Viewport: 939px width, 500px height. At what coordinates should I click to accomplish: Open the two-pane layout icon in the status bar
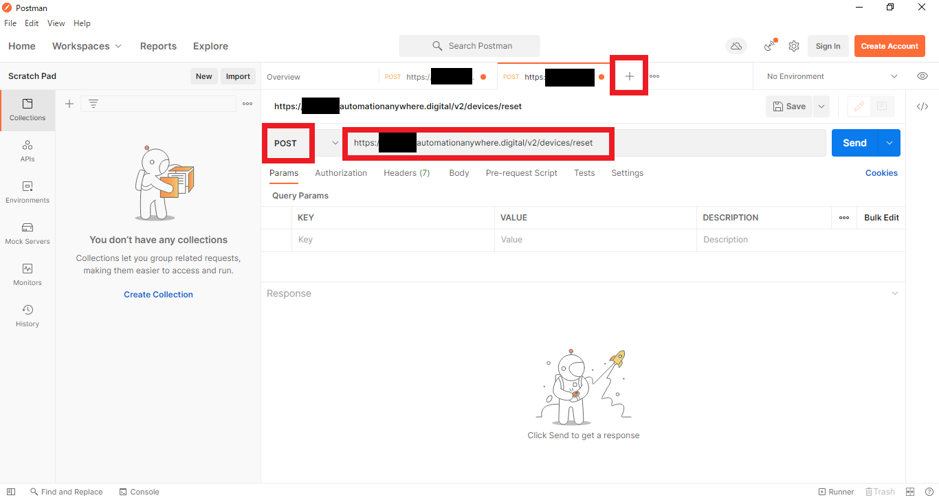[910, 492]
